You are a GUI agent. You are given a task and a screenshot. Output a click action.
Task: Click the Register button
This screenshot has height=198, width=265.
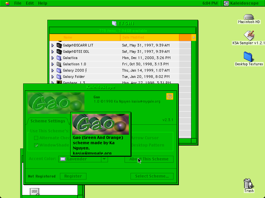pos(73,176)
